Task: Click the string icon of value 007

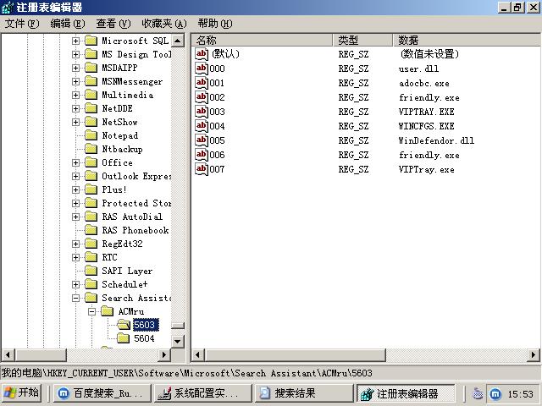Action: click(202, 169)
